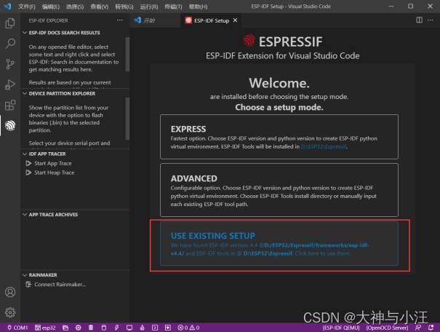Select COM1 serial port in status bar
This screenshot has width=440, height=332.
(17, 328)
